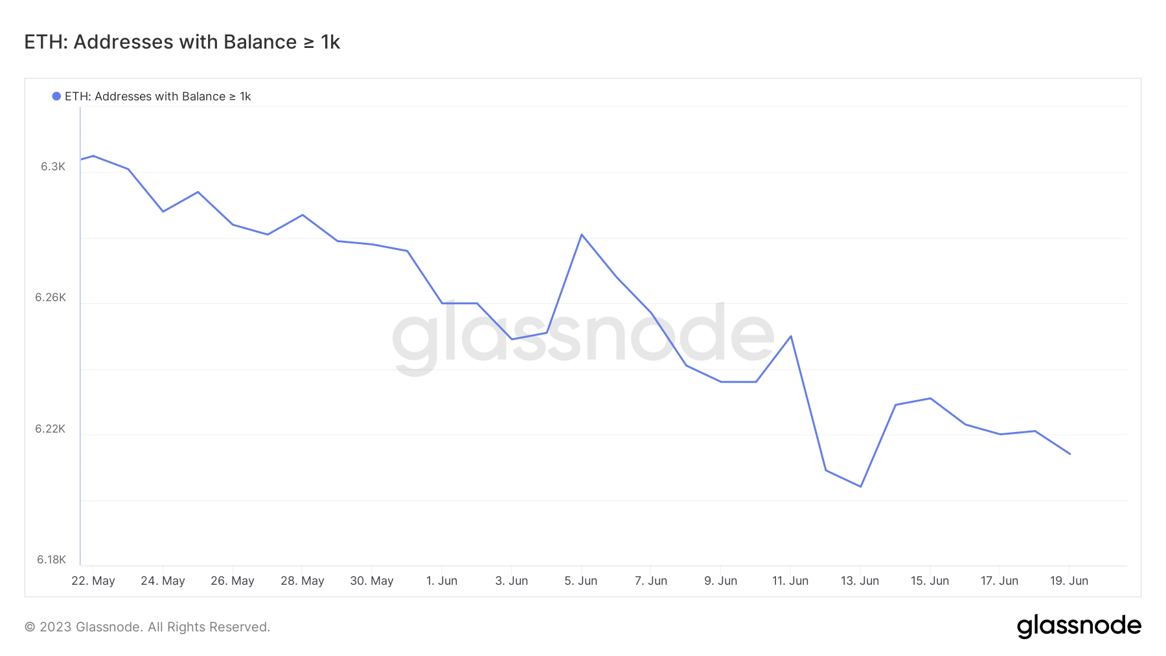Click the line peak at 5 June

pos(582,234)
